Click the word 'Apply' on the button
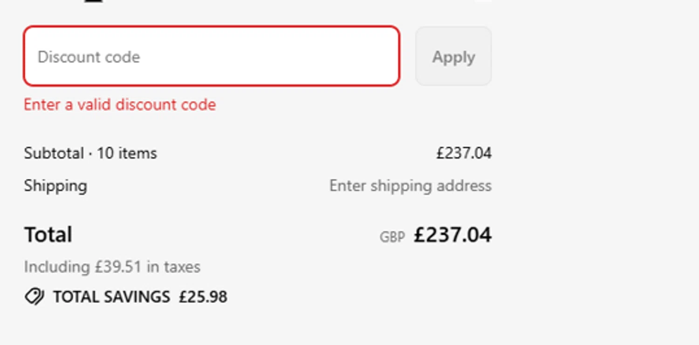Screen dimensions: 699x345 [453, 57]
